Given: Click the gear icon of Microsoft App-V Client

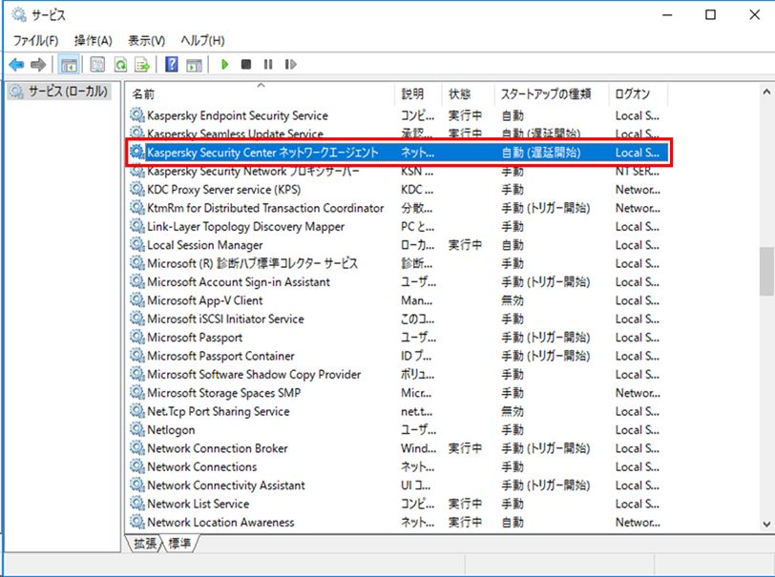Looking at the screenshot, I should point(136,300).
